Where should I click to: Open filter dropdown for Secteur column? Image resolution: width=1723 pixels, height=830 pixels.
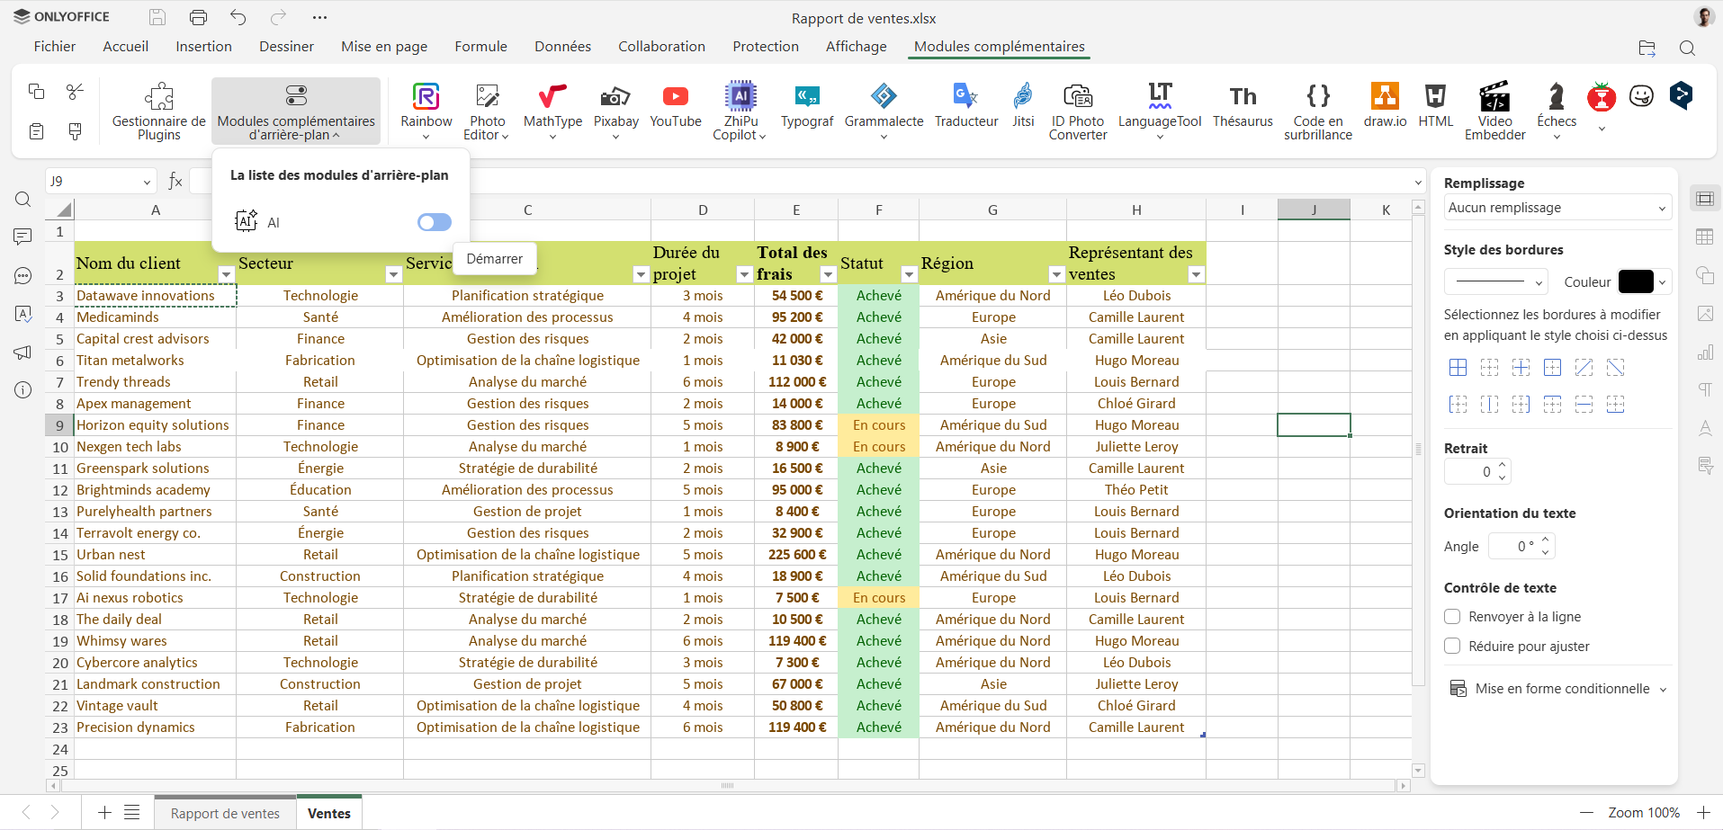click(x=393, y=275)
